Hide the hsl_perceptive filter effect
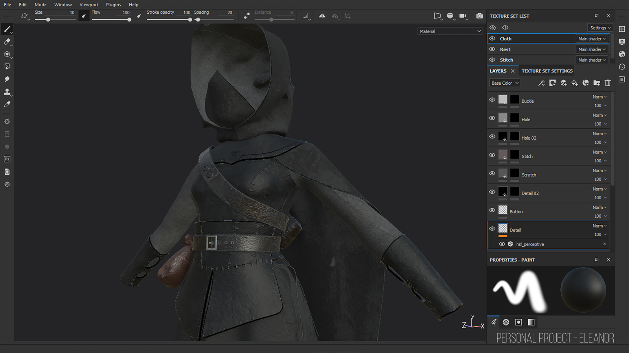 click(502, 244)
